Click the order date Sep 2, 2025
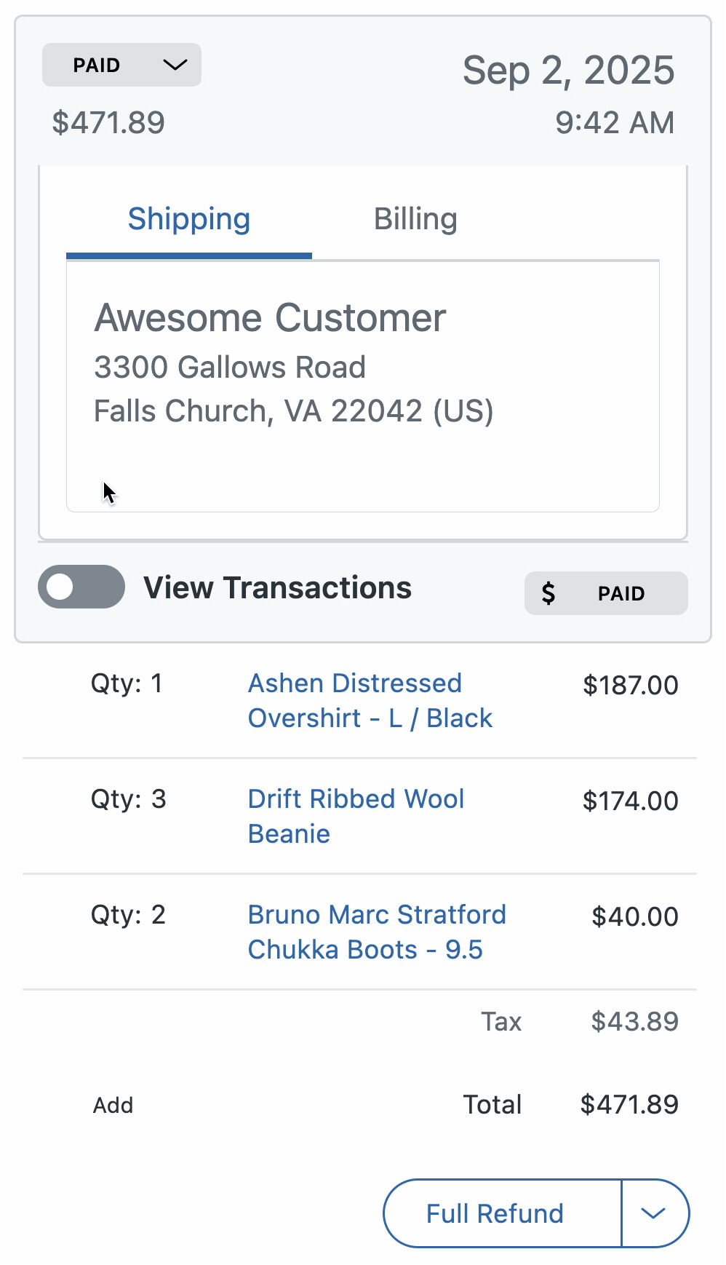 click(568, 71)
